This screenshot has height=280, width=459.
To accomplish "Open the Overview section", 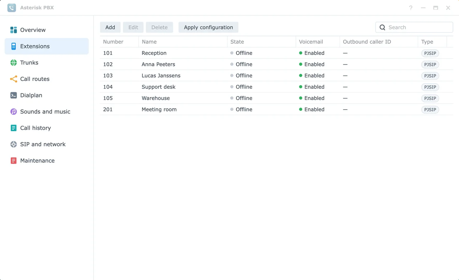I will point(47,30).
